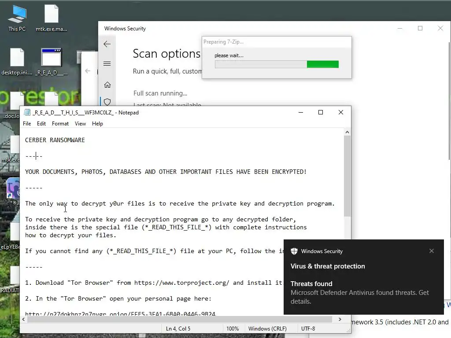Open mtk.exe.ma... file on desktop
The image size is (451, 338).
pyautogui.click(x=52, y=18)
